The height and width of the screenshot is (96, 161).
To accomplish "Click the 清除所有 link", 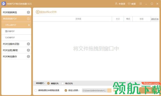I will click(155, 19).
